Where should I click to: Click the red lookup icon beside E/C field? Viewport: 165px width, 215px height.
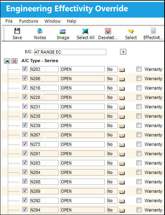(123, 52)
